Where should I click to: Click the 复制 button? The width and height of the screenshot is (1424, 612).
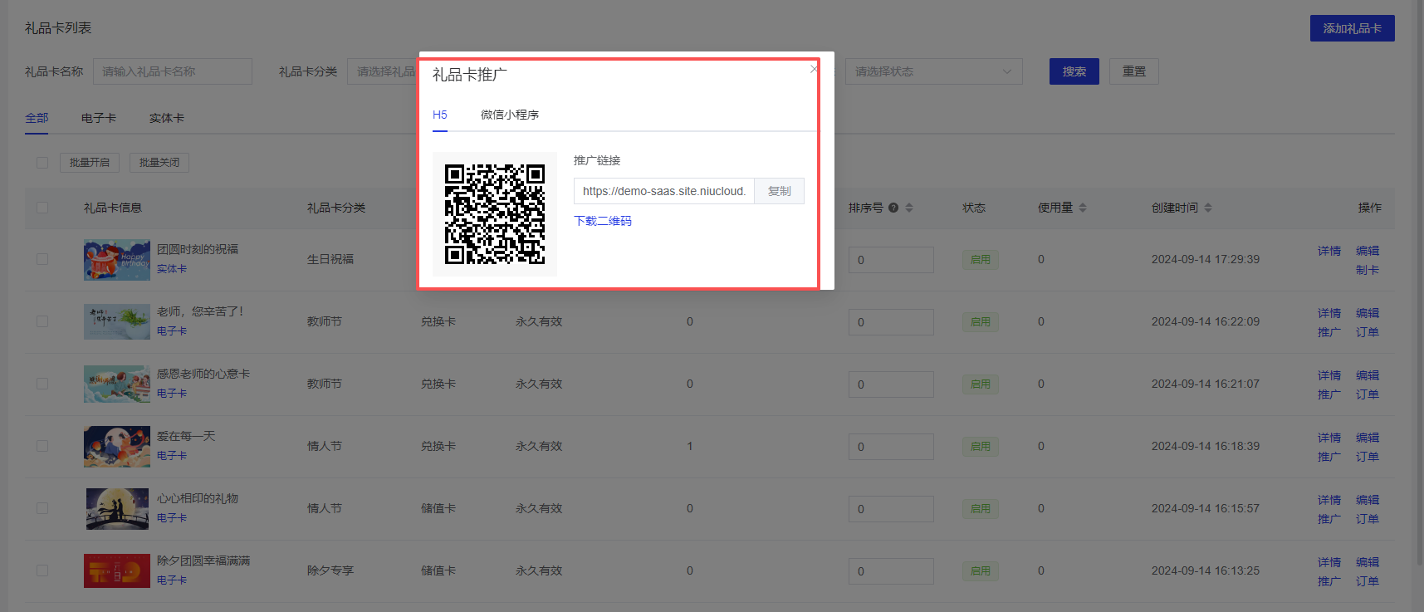(779, 191)
